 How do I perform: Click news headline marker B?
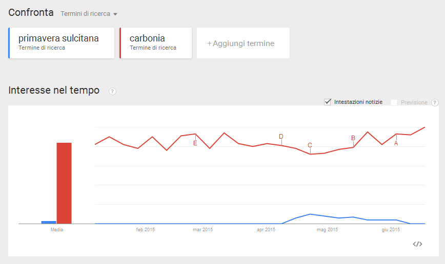(x=353, y=138)
